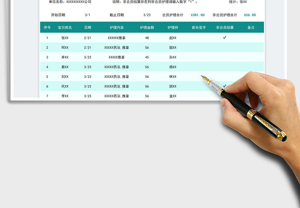Screen dimensions: 300x208
Task: Click the member care total ¥381.00
Action: click(198, 15)
